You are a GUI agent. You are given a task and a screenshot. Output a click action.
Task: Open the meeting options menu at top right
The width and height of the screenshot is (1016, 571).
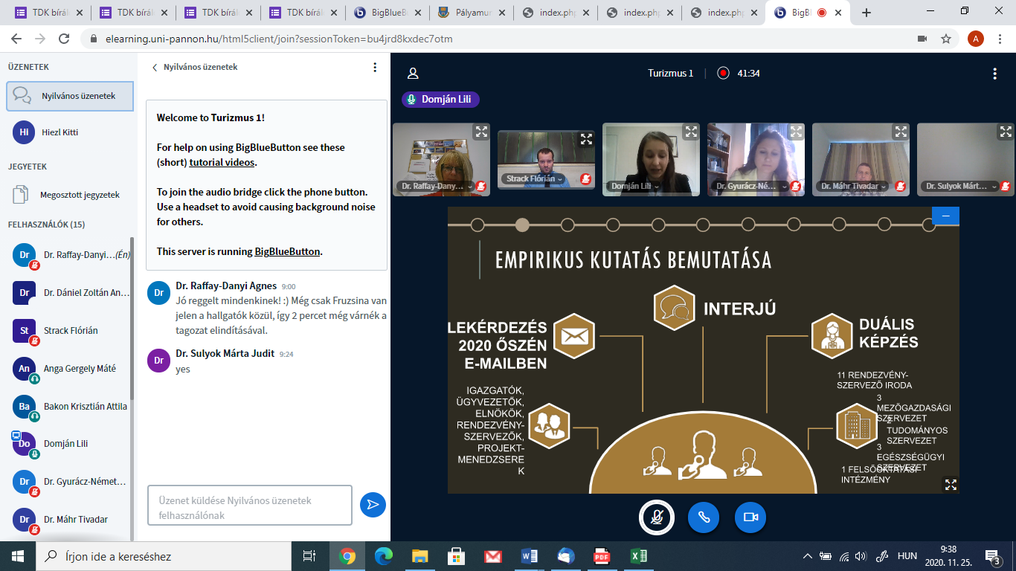pos(994,74)
